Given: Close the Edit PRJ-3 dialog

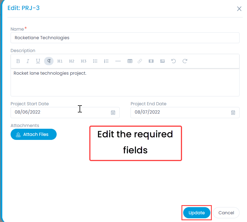Looking at the screenshot, I should (239, 9).
